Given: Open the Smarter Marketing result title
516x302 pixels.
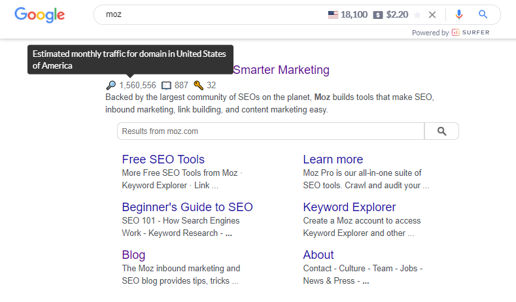Looking at the screenshot, I should pos(281,70).
